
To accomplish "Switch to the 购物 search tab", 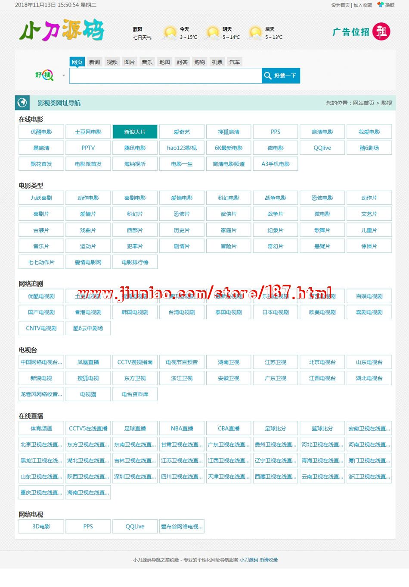I will point(200,62).
